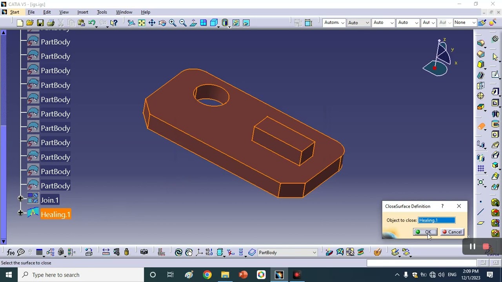Cancel the CloseSurface Definition dialog
Image resolution: width=502 pixels, height=282 pixels.
coord(452,232)
